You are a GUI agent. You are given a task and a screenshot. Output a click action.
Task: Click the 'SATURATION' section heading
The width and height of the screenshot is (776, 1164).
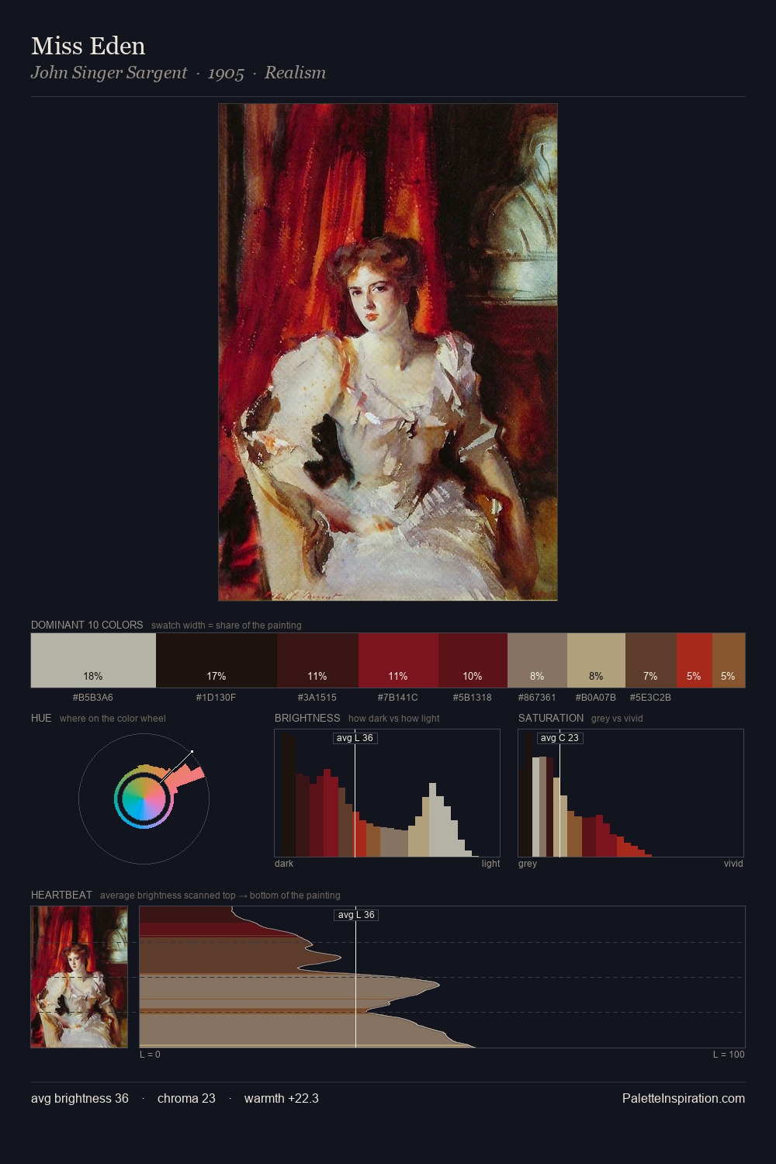click(551, 718)
